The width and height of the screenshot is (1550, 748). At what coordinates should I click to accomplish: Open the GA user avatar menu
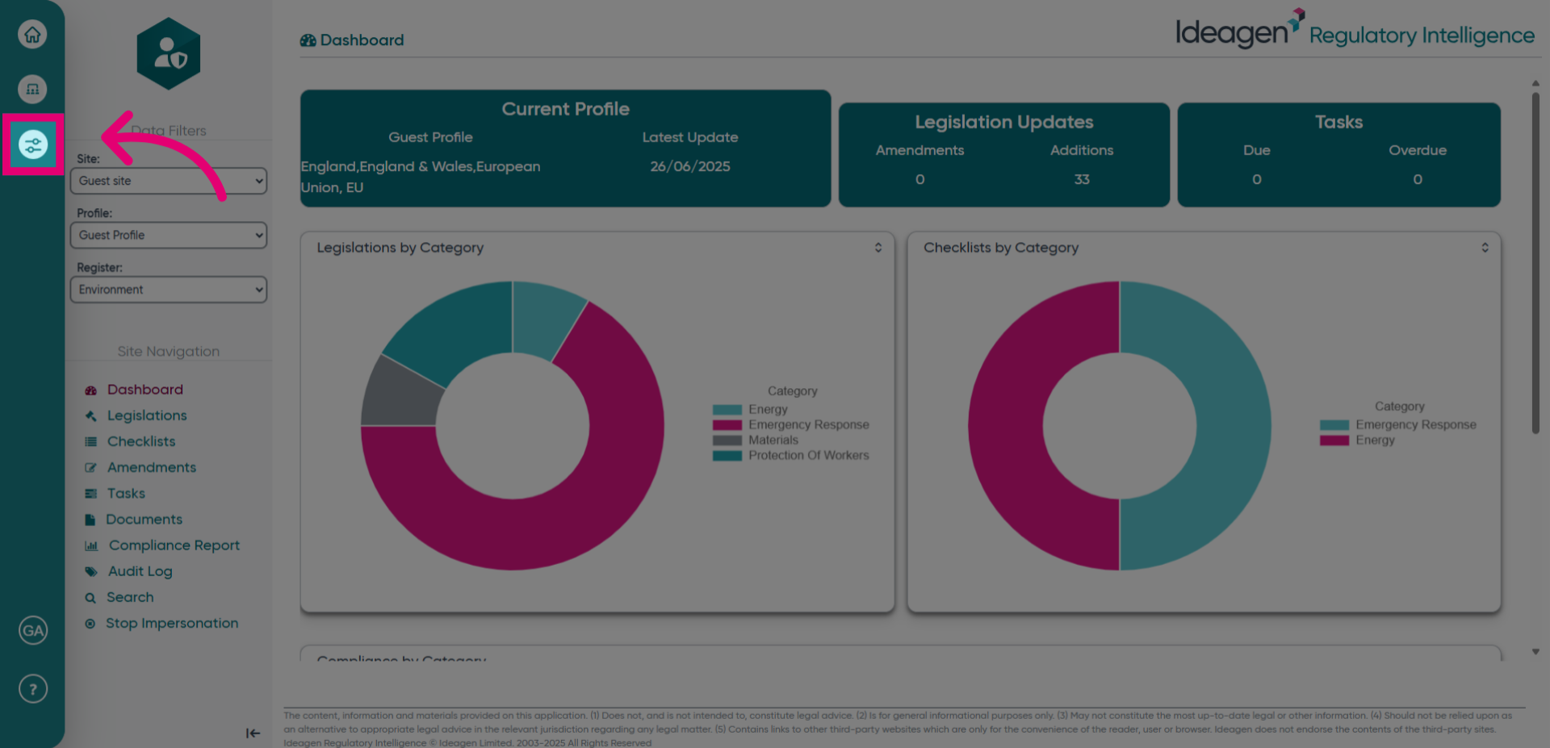[33, 630]
